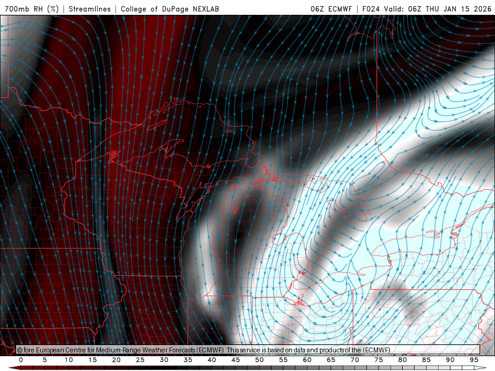Screen dimensions: 495x371
Task: Click the colorbar label "80"
Action: pyautogui.click(x=403, y=360)
